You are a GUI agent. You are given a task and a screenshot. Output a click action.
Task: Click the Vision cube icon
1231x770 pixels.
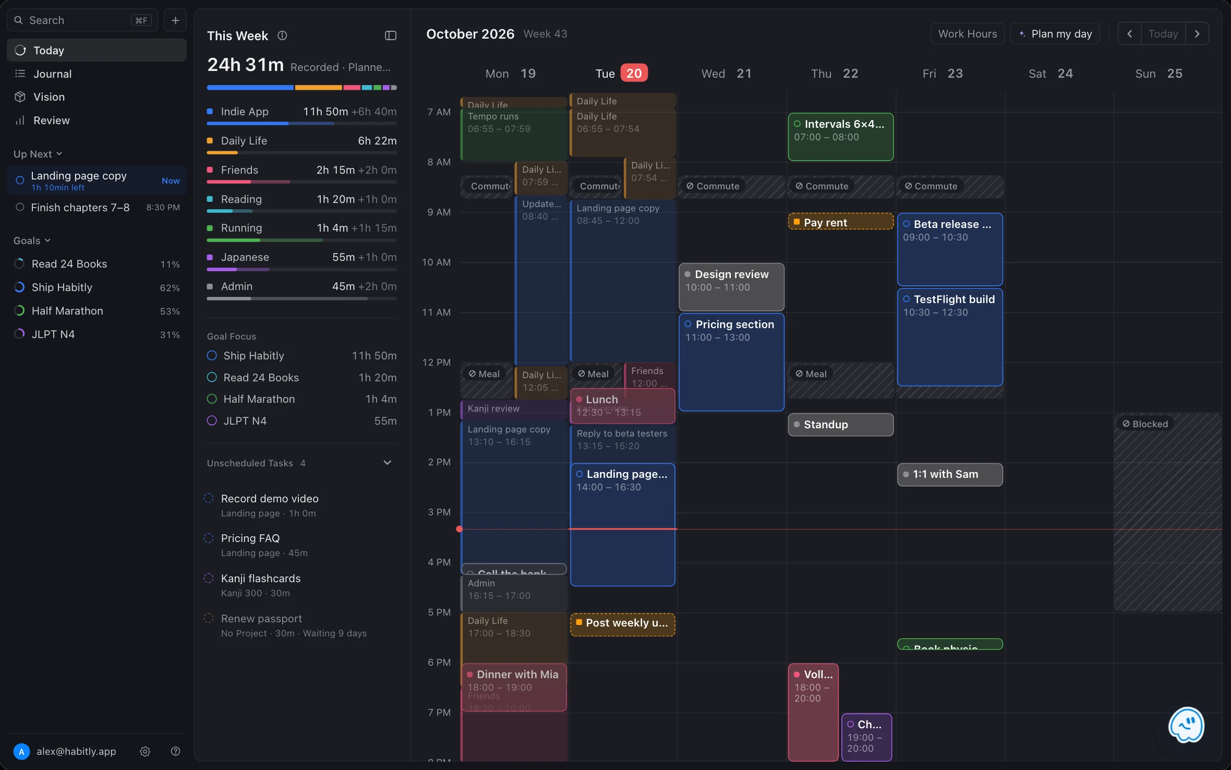pyautogui.click(x=20, y=97)
